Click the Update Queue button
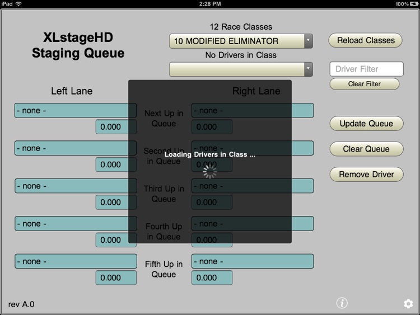 tap(366, 124)
